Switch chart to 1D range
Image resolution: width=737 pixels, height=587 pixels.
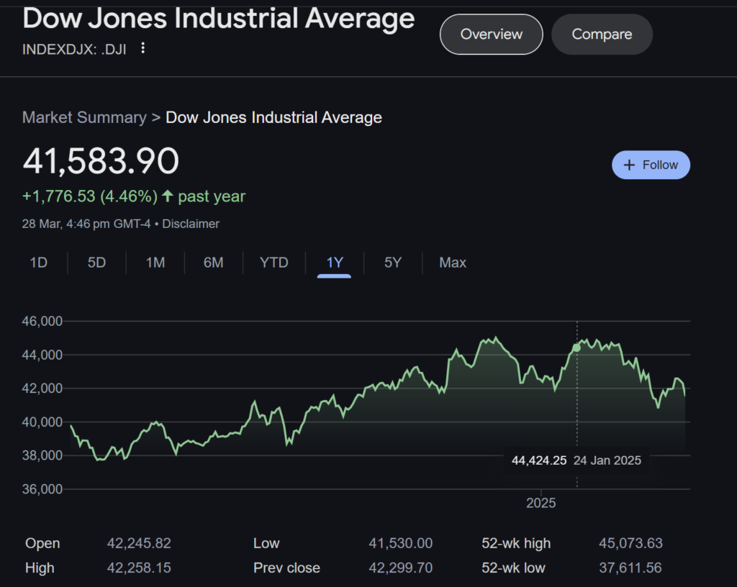tap(39, 263)
